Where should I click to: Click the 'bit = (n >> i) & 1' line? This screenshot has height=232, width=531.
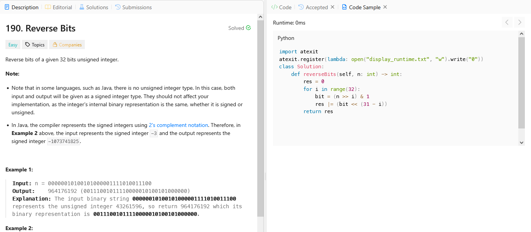pyautogui.click(x=342, y=96)
